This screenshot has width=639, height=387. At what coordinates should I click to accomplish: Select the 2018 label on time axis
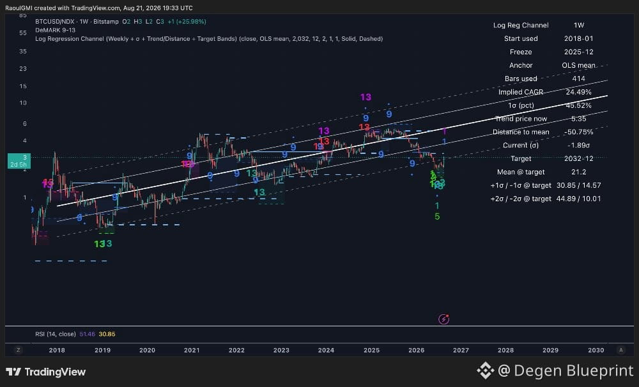tap(57, 350)
